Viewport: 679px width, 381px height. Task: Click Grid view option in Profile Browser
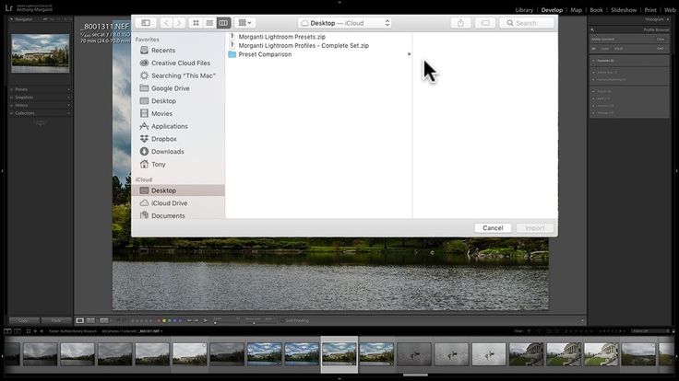tap(660, 49)
